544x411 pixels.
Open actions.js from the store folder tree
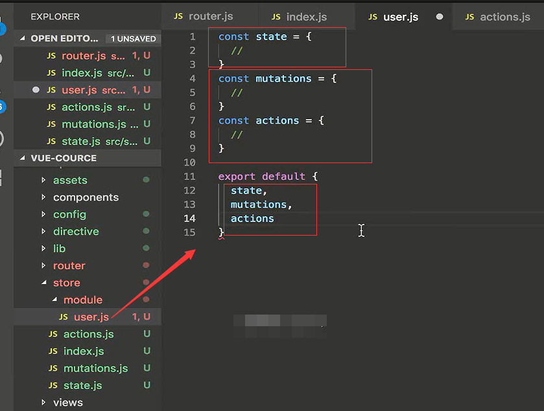click(x=88, y=334)
